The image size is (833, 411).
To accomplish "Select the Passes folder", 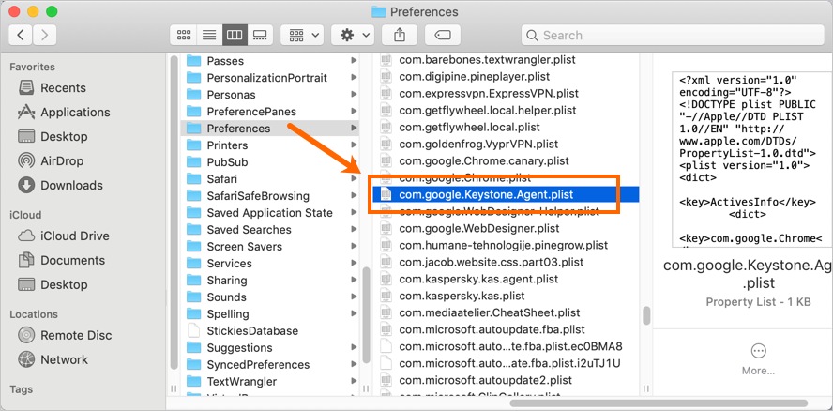I will (270, 61).
